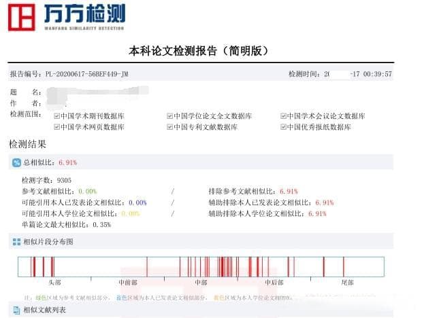The width and height of the screenshot is (424, 318).
Task: Click 辅助排除本人学位论文相似比 6.91% value
Action: coord(317,213)
